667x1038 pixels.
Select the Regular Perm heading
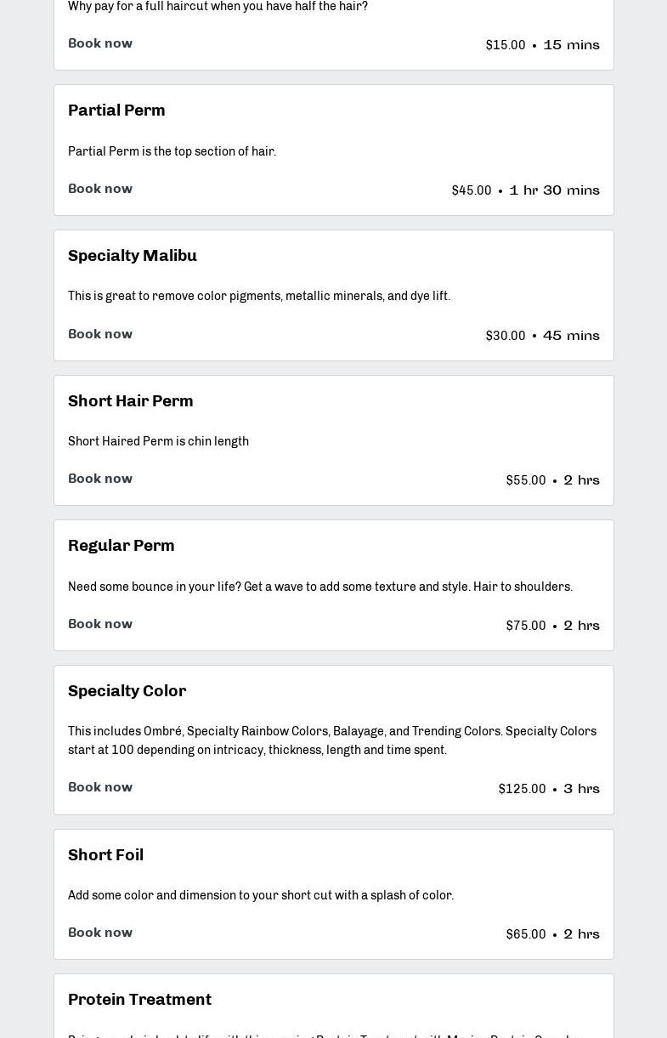point(122,546)
